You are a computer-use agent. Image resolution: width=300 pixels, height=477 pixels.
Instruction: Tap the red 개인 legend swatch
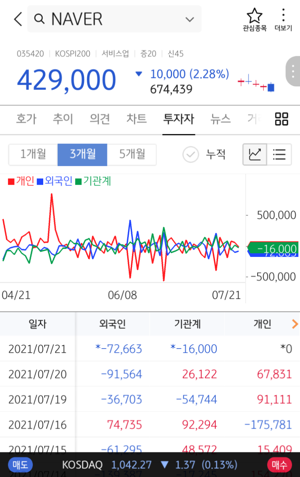tap(11, 182)
